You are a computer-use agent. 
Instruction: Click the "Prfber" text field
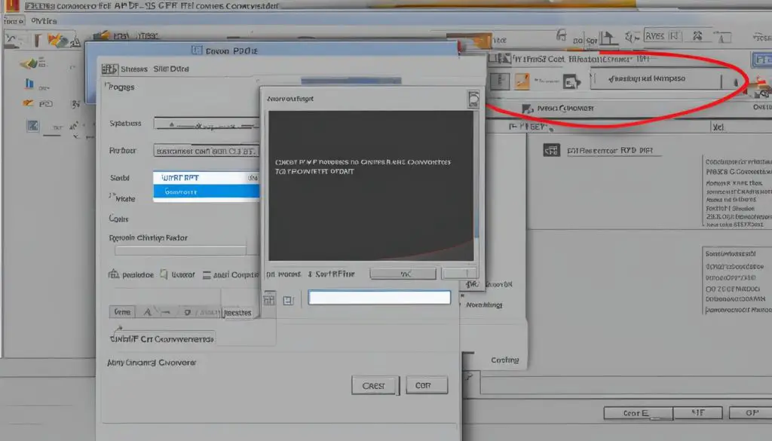point(207,151)
